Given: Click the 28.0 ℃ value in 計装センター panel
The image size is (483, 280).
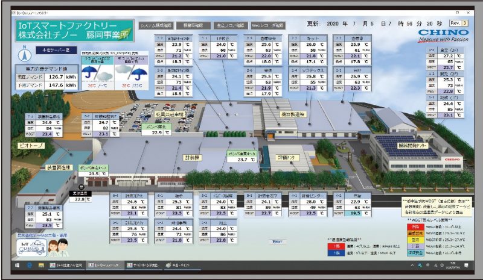Looking at the screenshot, I should [x=312, y=202].
